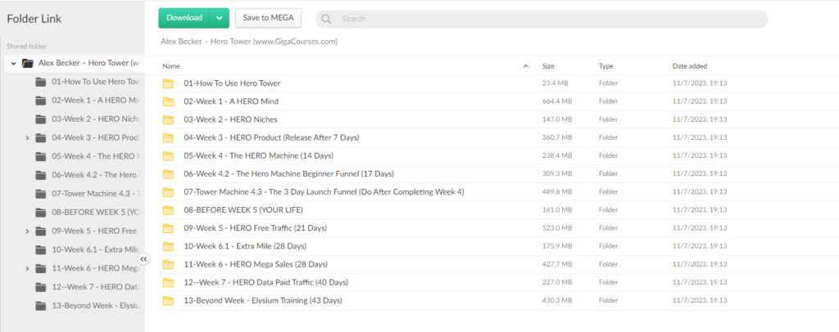Image resolution: width=839 pixels, height=332 pixels.
Task: Click the Save to MEGA button
Action: tap(268, 17)
